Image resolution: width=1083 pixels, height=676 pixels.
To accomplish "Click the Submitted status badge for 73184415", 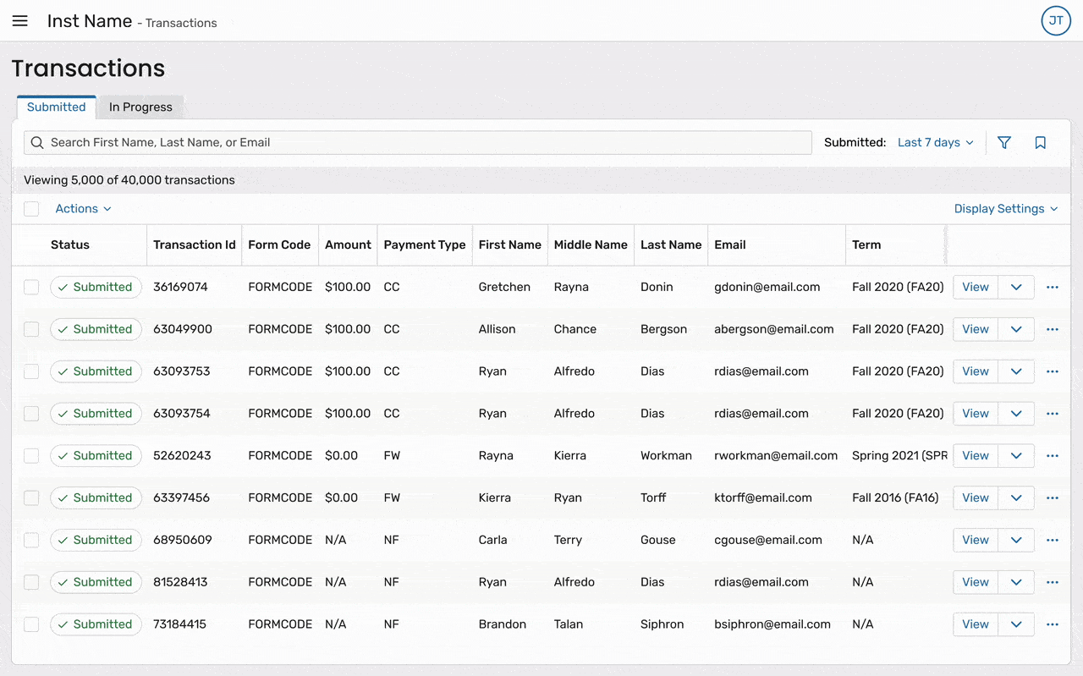I will click(x=96, y=624).
